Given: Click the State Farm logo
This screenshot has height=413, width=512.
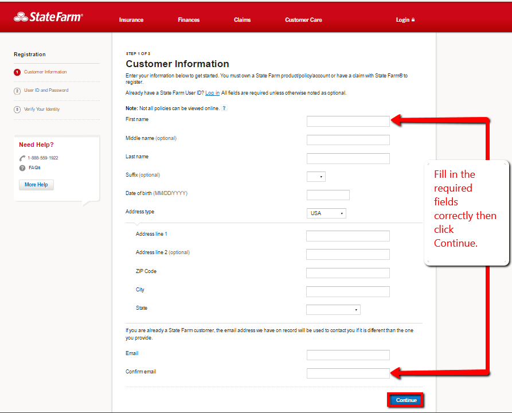Looking at the screenshot, I should coord(48,17).
